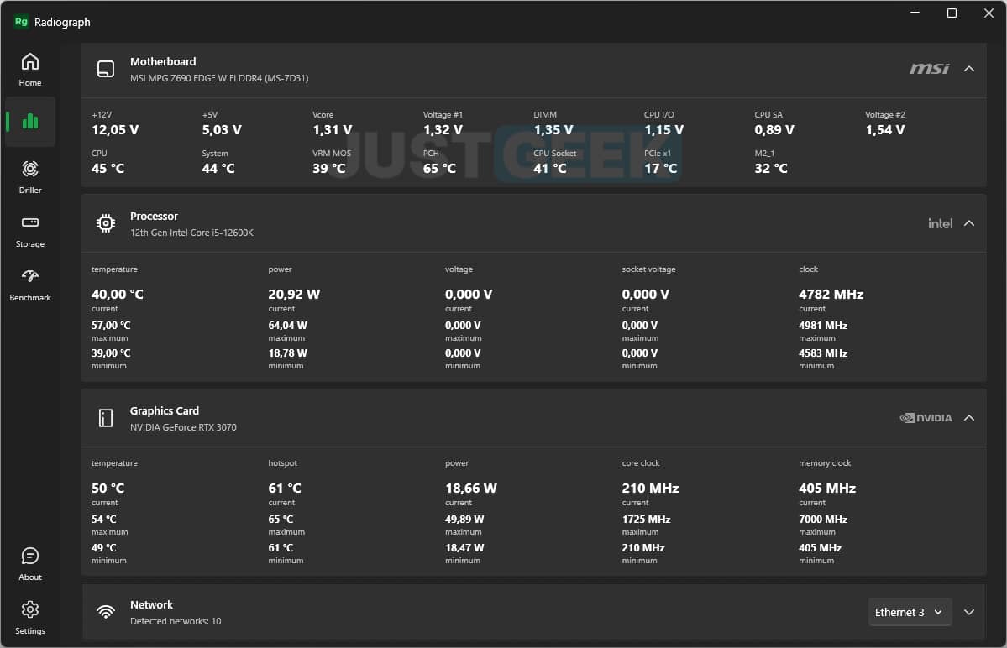Click processor current clock 4782 MHz
Viewport: 1007px width, 648px height.
pyautogui.click(x=831, y=295)
